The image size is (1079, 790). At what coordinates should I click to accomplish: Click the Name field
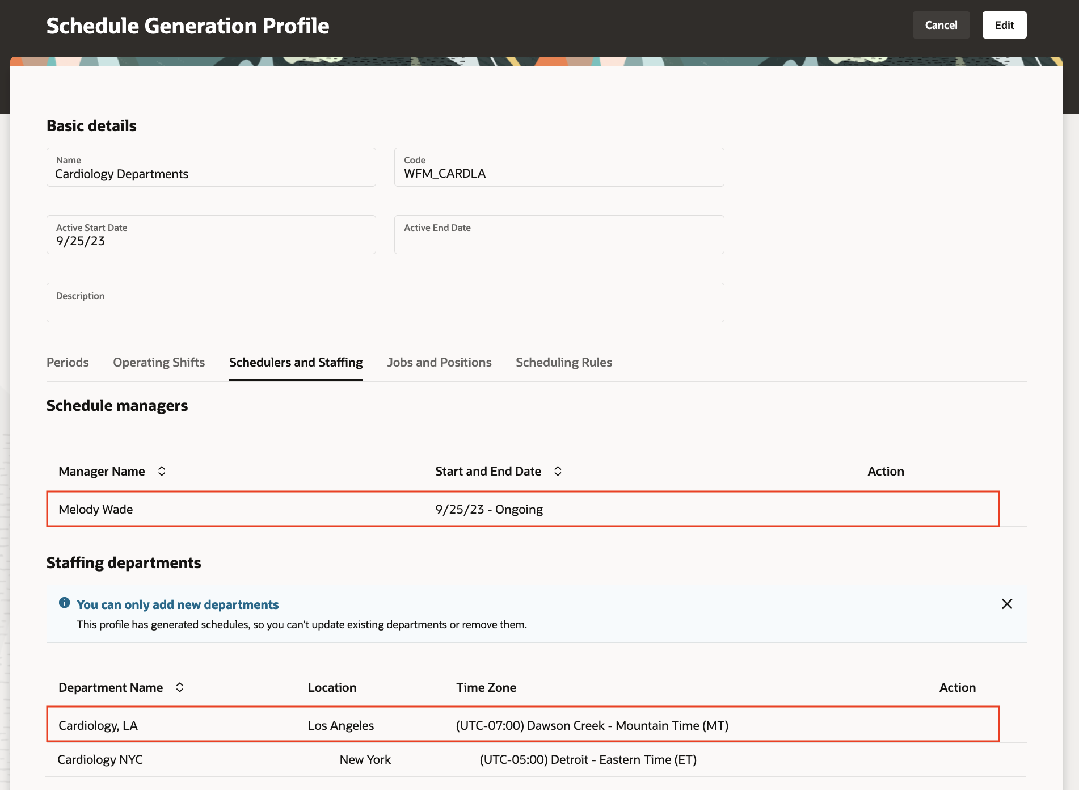pyautogui.click(x=211, y=167)
